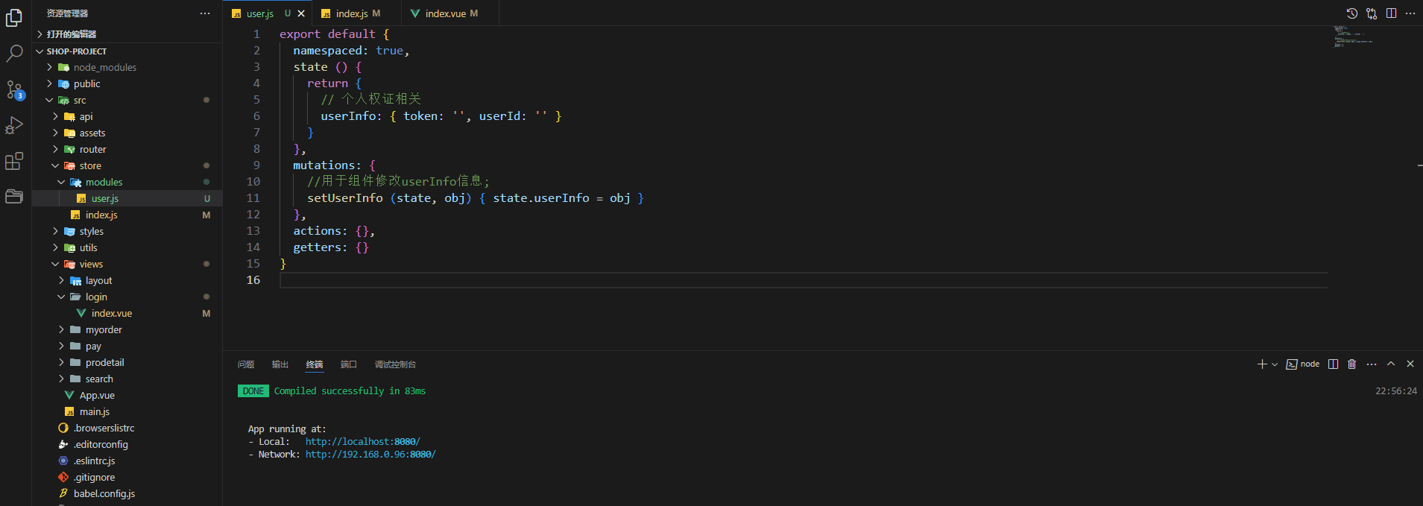Select the node terminal instance
Image resolution: width=1423 pixels, height=506 pixels.
pos(1303,364)
